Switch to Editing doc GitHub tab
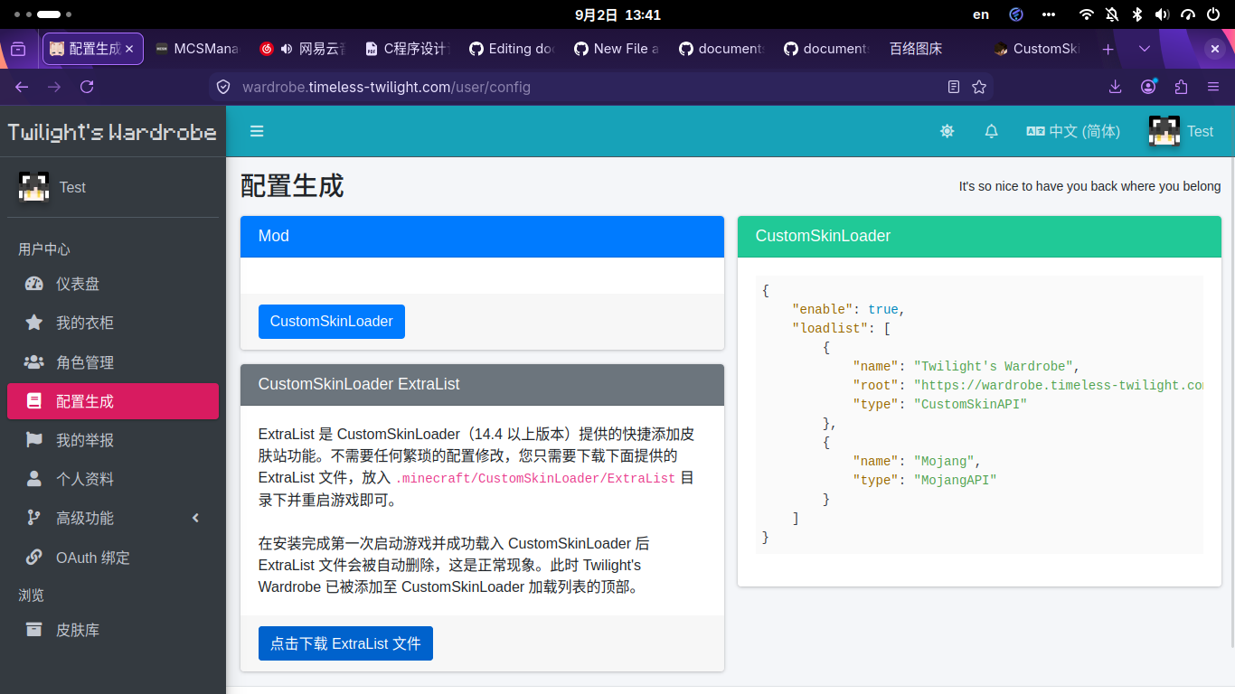 (512, 49)
